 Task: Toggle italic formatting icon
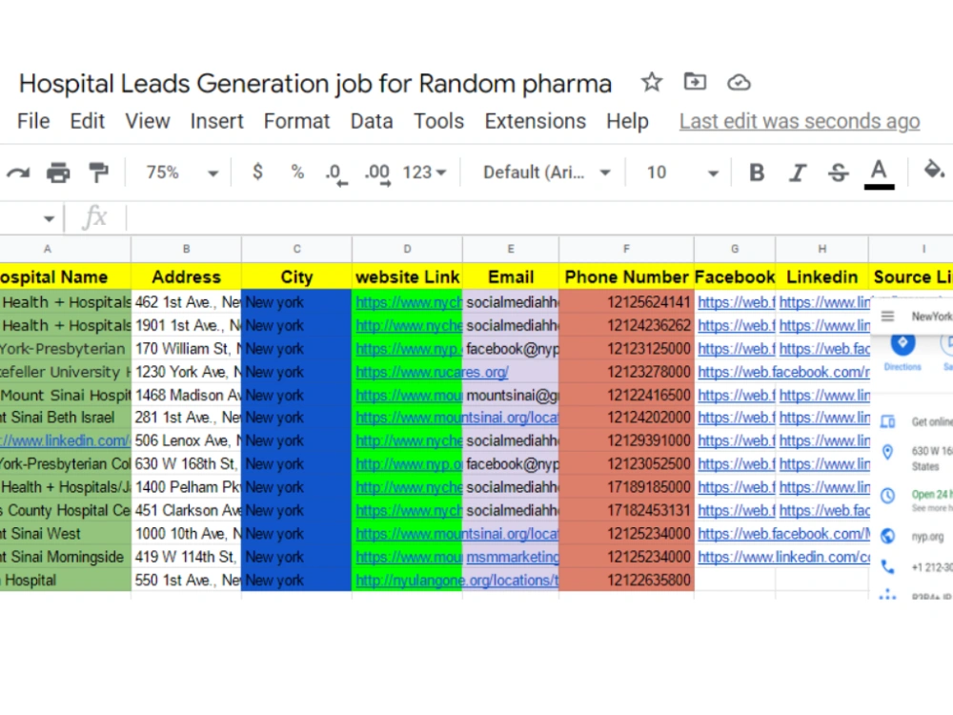pos(798,173)
